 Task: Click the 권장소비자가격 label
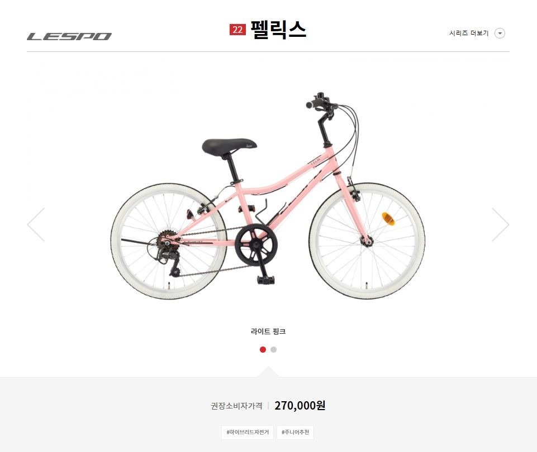click(x=237, y=406)
